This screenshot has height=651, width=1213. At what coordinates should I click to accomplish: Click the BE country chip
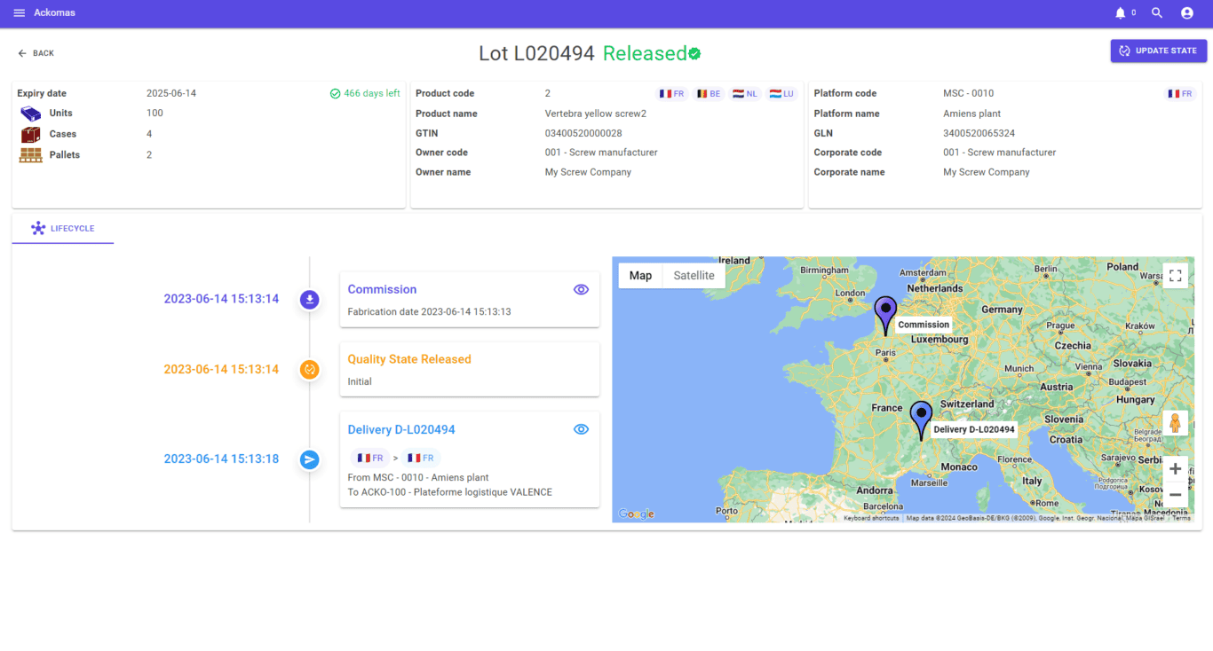(x=709, y=93)
